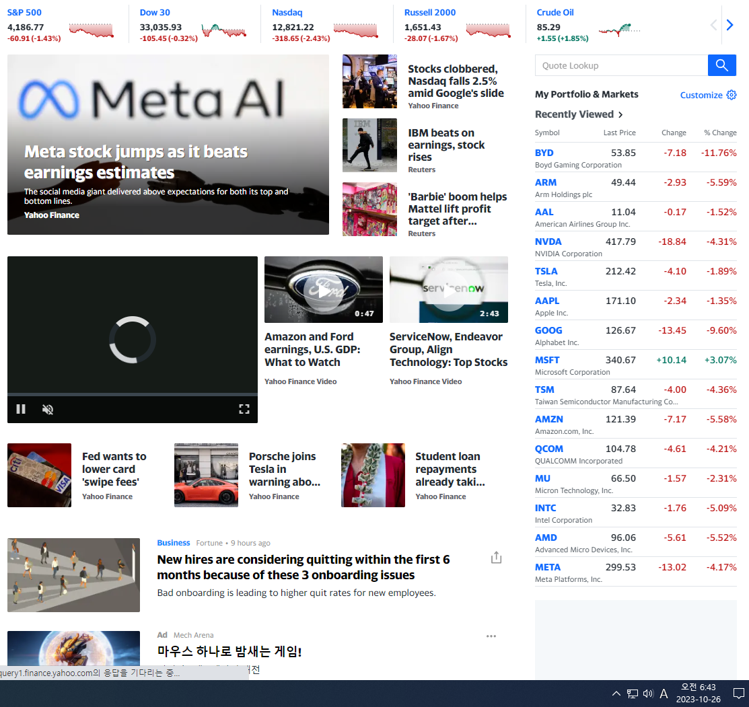This screenshot has width=749, height=707.
Task: Click the Crude Oil mini chart
Action: coord(620,30)
